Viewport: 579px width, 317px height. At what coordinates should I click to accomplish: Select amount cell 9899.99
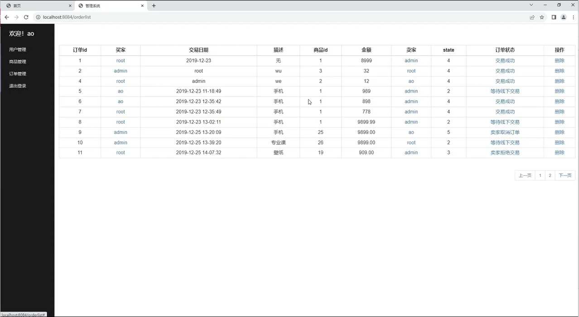(367, 122)
